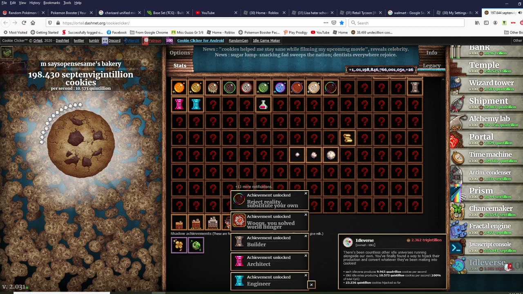This screenshot has width=523, height=294.
Task: Open Cookie Clicker for Android link
Action: click(x=200, y=40)
